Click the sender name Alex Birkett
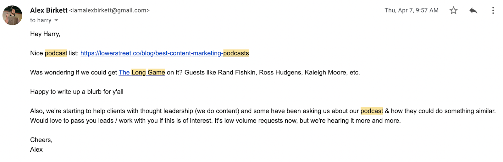Image resolution: width=503 pixels, height=162 pixels. coord(49,10)
